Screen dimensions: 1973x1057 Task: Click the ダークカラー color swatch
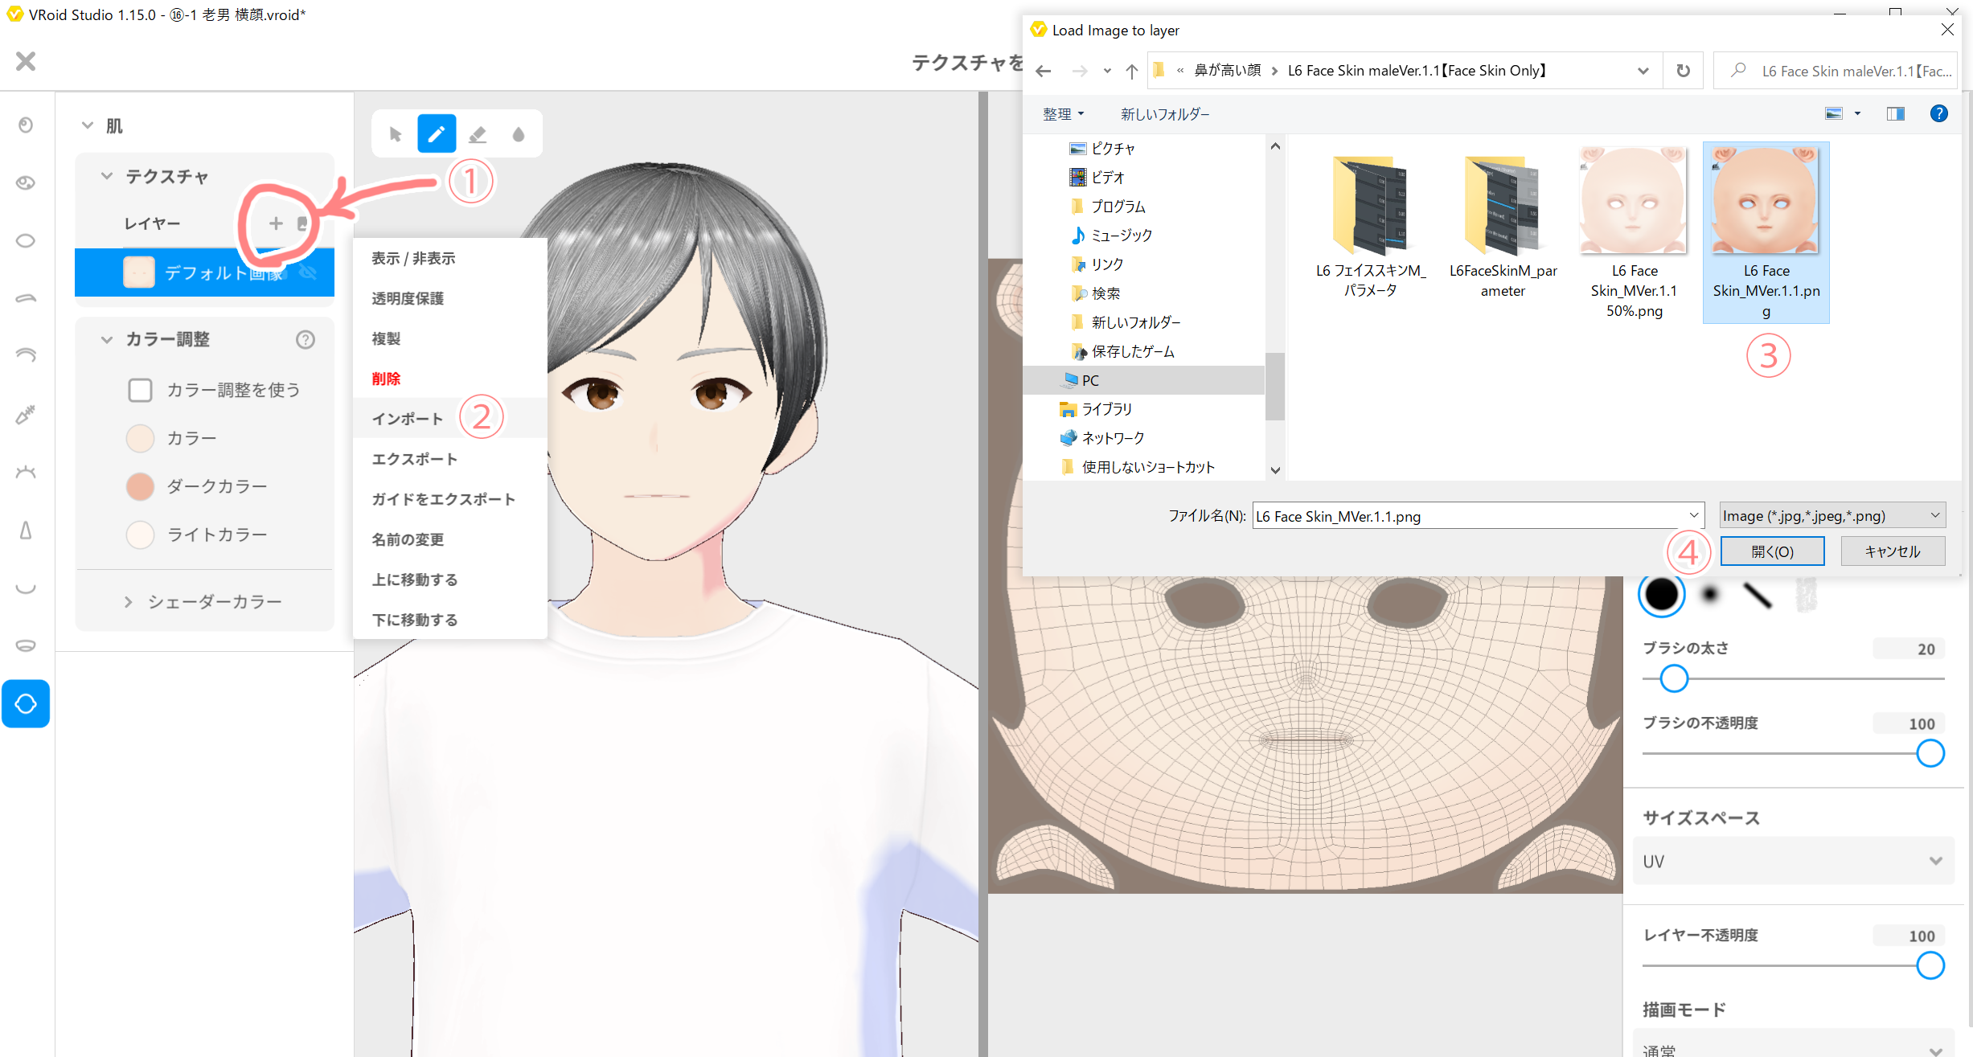point(140,486)
